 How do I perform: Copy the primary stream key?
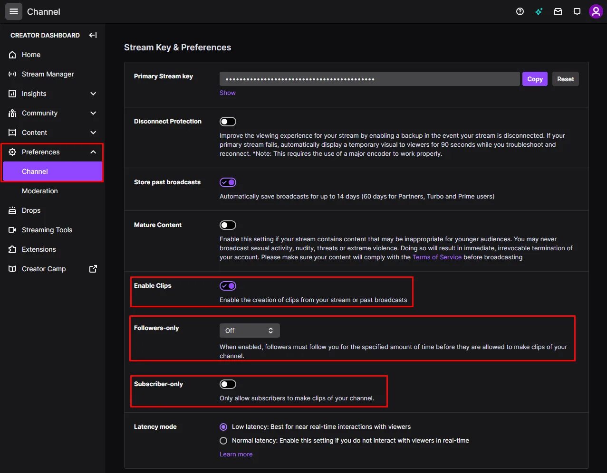coord(535,79)
